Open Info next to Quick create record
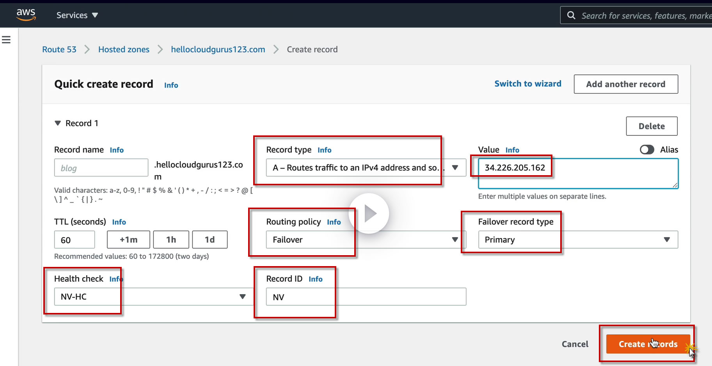Image resolution: width=712 pixels, height=366 pixels. pos(171,85)
